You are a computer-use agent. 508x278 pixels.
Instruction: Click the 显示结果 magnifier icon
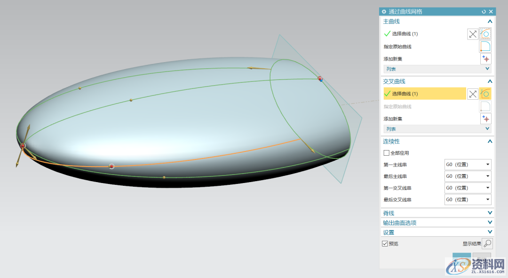point(487,244)
